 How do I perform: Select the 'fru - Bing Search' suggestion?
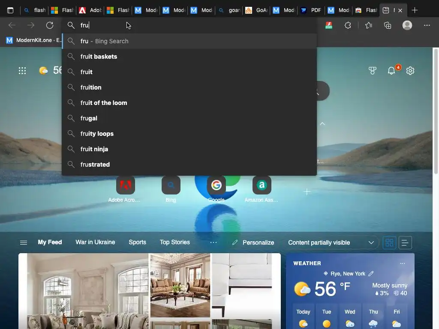[x=189, y=41]
